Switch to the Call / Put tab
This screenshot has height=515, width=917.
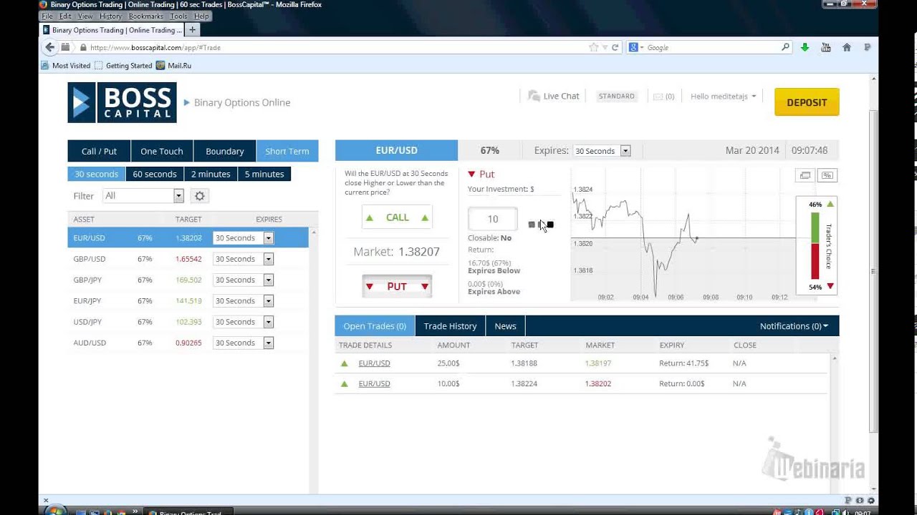[99, 151]
